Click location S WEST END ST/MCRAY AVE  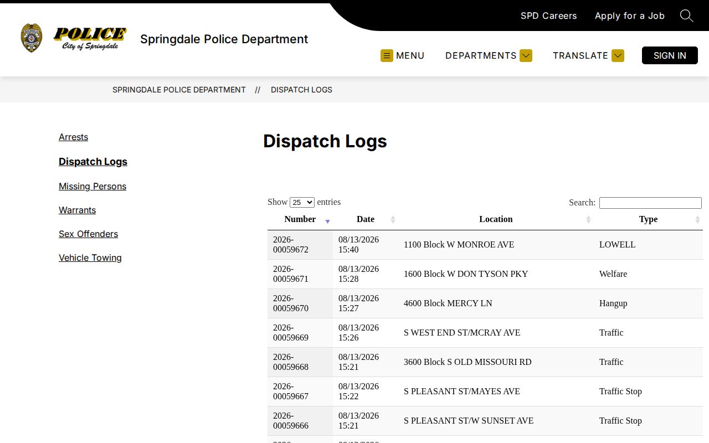tap(462, 333)
